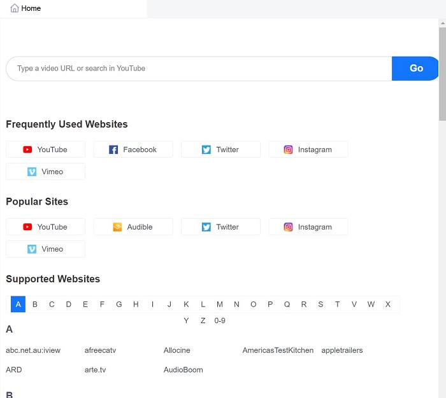The width and height of the screenshot is (446, 398).
Task: Open the afreecatv site link
Action: click(x=101, y=350)
